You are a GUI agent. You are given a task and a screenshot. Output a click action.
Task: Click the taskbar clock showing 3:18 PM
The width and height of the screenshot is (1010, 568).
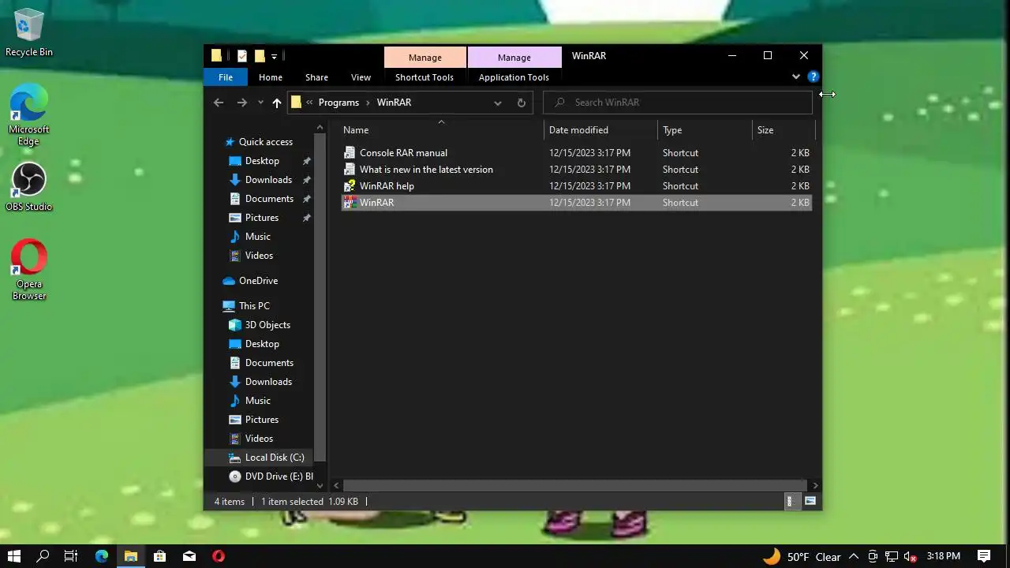tap(943, 556)
